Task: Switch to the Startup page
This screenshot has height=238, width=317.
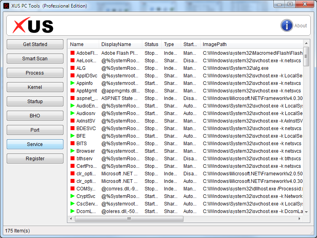Action: coord(35,102)
